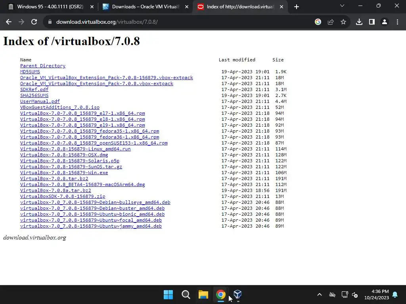Viewport: 406px width, 304px height.
Task: Download VirtualBox-7.0.8-156879-Win.exe
Action: 64,173
